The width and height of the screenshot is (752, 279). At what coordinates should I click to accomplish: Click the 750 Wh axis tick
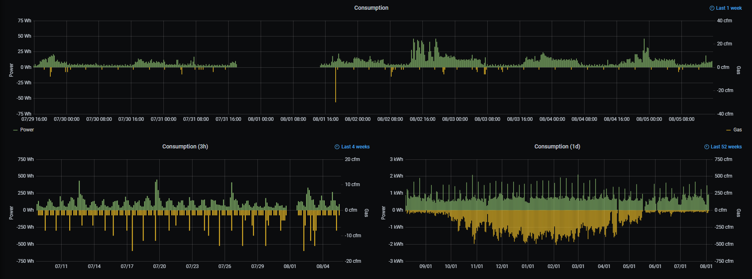(x=26, y=159)
